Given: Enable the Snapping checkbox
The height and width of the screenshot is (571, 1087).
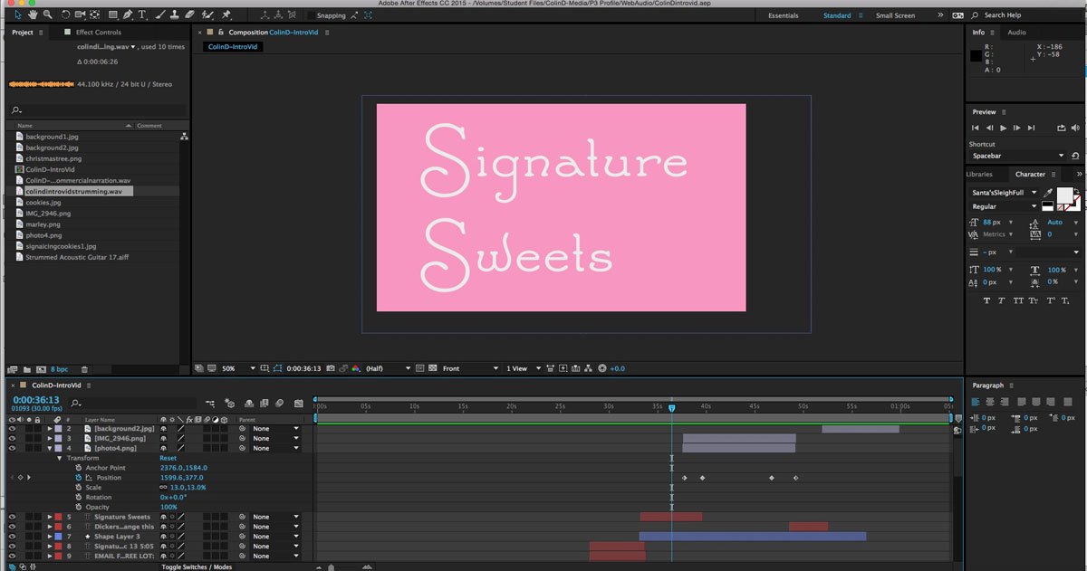Looking at the screenshot, I should [x=312, y=15].
